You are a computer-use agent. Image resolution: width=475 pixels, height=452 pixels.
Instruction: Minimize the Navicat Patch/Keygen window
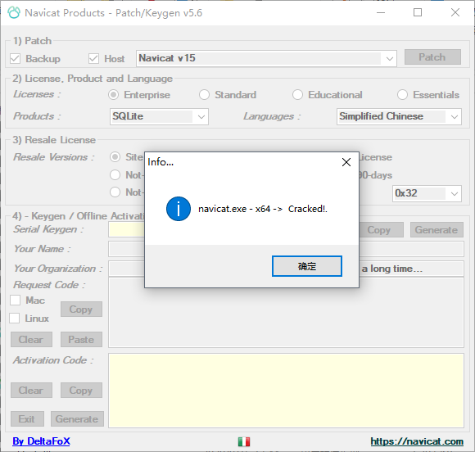(381, 13)
